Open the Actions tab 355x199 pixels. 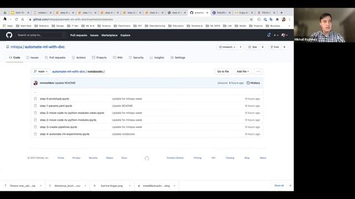[79, 57]
